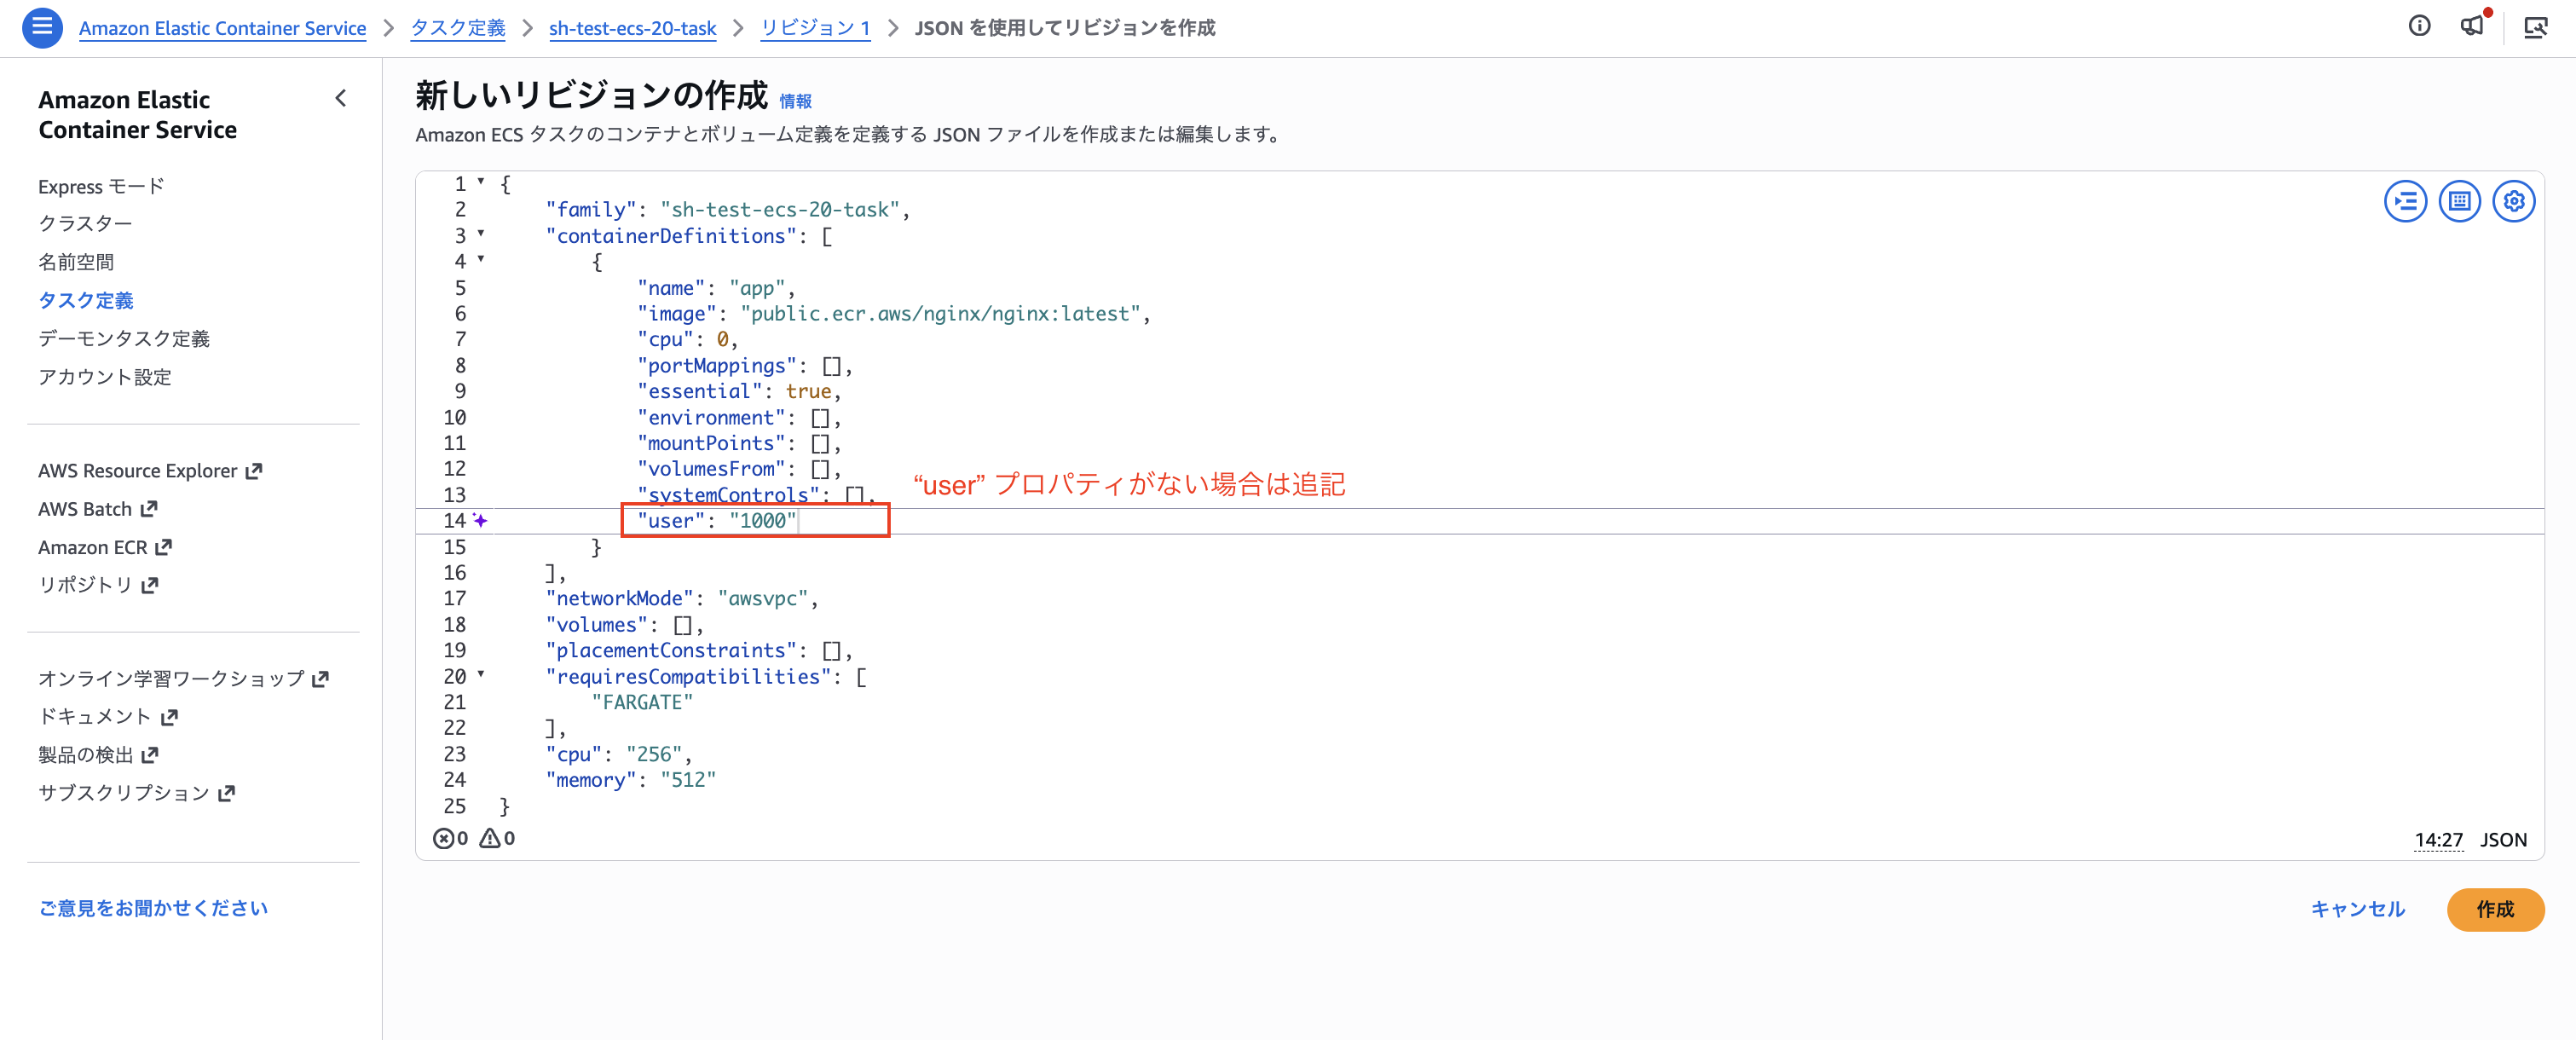Click external link icon beside リポジトリ
This screenshot has height=1040, width=2576.
pyautogui.click(x=150, y=585)
